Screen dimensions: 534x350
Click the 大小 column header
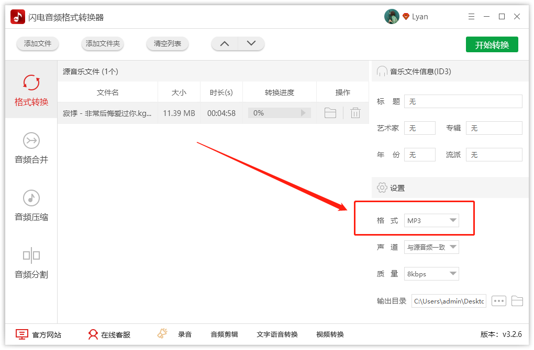click(179, 92)
